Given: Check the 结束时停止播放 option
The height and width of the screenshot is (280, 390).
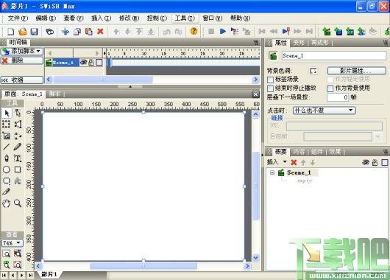Looking at the screenshot, I should point(270,88).
